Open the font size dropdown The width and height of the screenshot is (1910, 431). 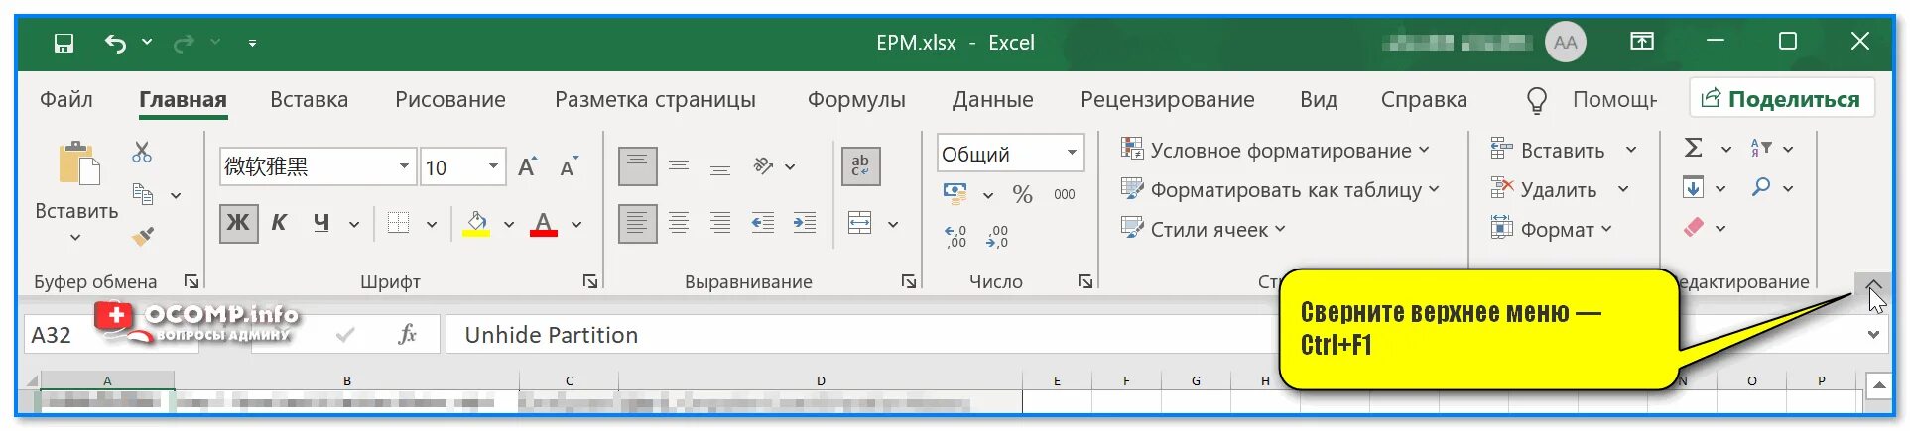(x=493, y=166)
